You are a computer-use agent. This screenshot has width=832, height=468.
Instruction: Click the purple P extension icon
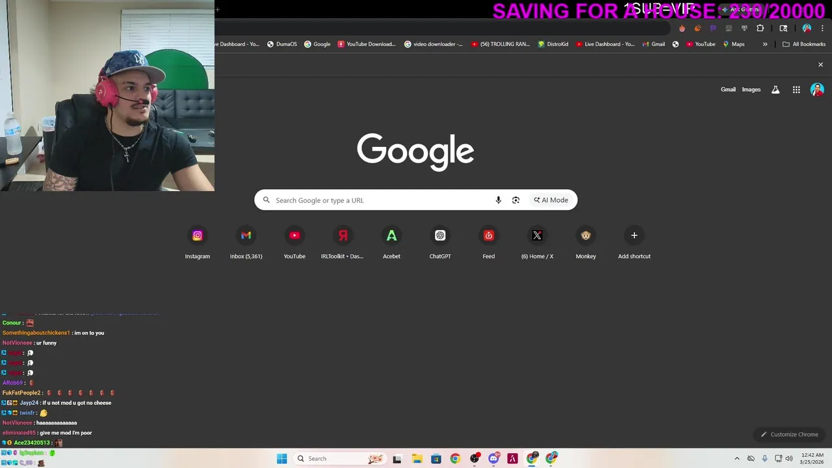pos(713,28)
